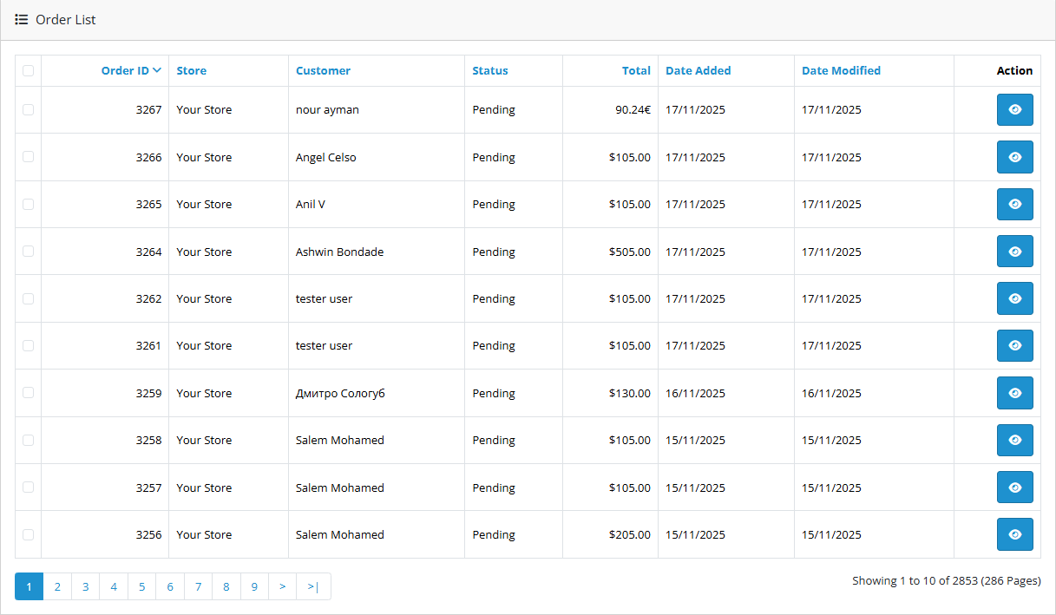The height and width of the screenshot is (615, 1056).
Task: Sort by Order ID column header
Action: coord(131,71)
